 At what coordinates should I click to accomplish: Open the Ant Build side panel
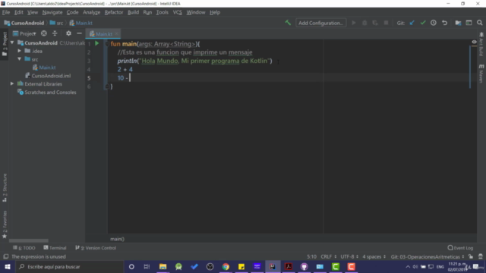click(x=481, y=44)
